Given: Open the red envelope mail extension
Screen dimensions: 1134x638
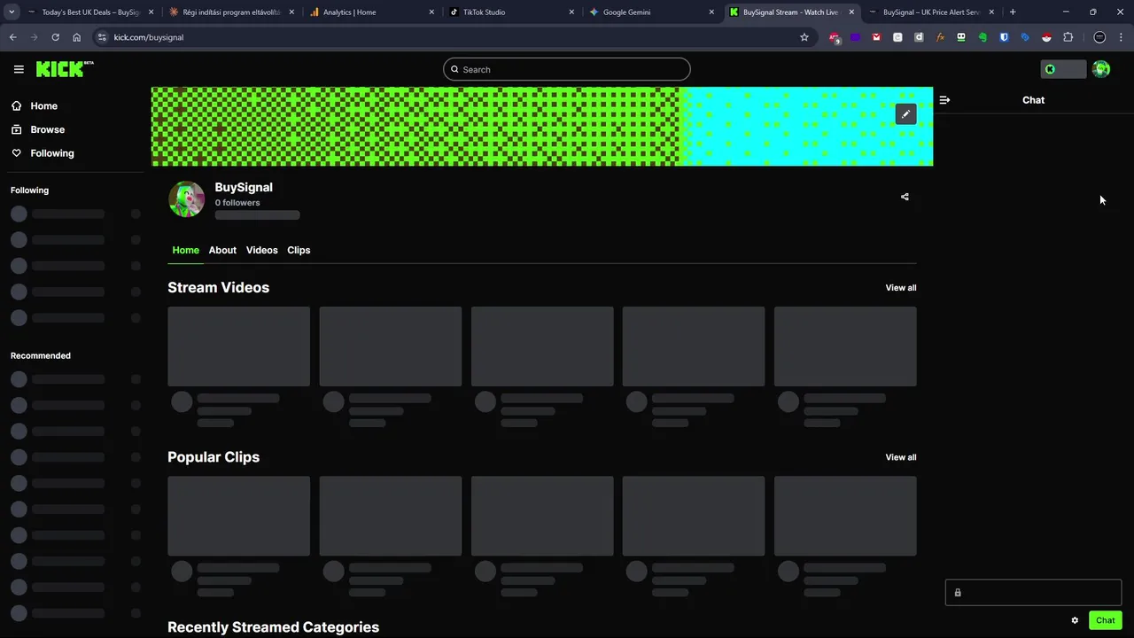Looking at the screenshot, I should coord(876,37).
